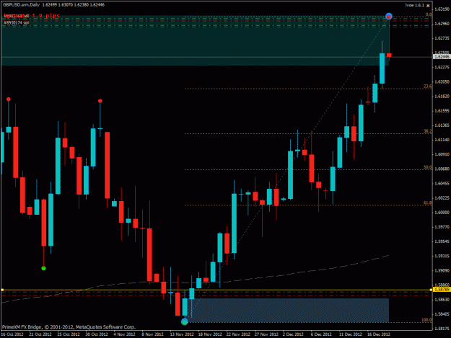Click the 11 Dec 2012 date label
Screen dimensions: 451x338
[350, 334]
